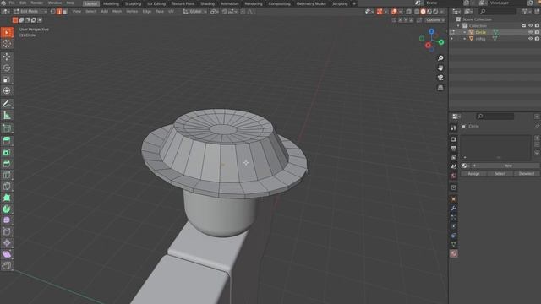Toggle the Collection eye icon
Screen dimensions: 541x304
click(530, 26)
